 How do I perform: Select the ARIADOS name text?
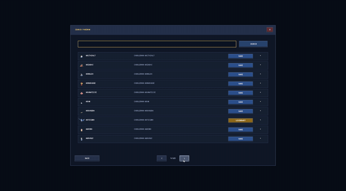(x=89, y=65)
